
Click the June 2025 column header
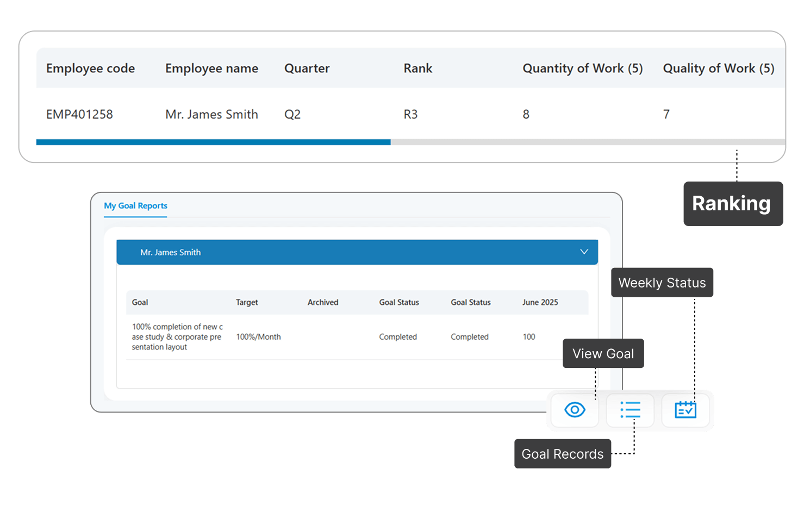(x=540, y=303)
